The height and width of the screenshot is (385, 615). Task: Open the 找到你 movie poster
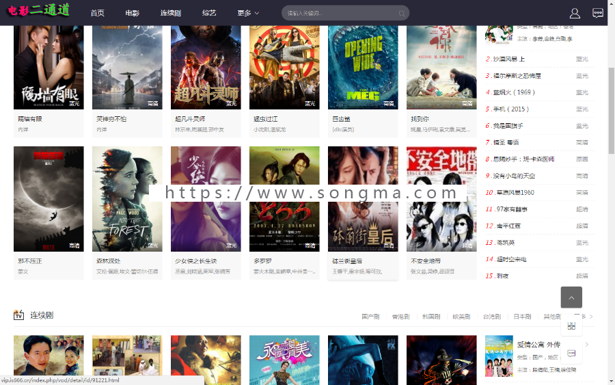[x=441, y=68]
